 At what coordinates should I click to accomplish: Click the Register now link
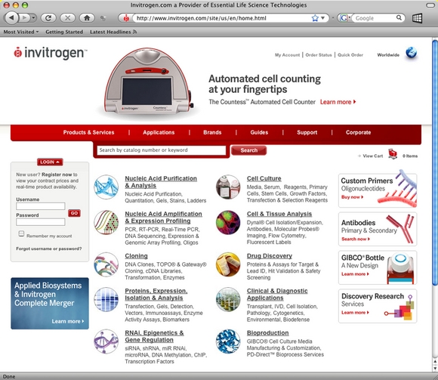tap(57, 175)
